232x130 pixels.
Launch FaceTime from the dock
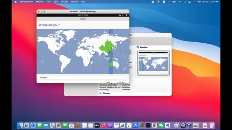[65, 125]
